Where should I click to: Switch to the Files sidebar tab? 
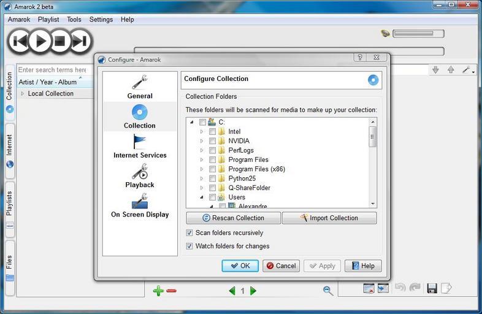(x=10, y=267)
